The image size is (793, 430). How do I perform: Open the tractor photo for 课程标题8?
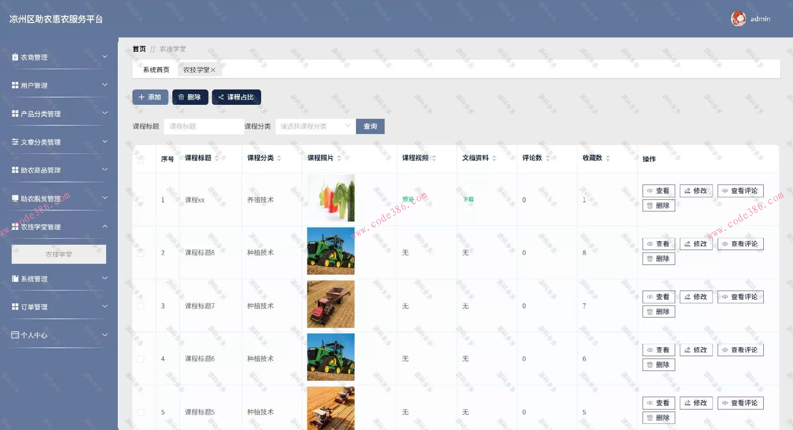[331, 251]
